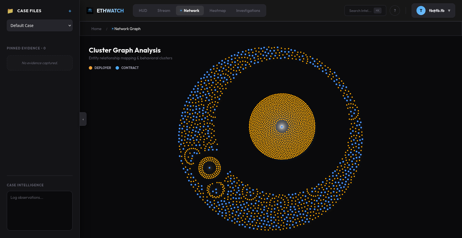Open the Default Case dropdown

[x=40, y=26]
